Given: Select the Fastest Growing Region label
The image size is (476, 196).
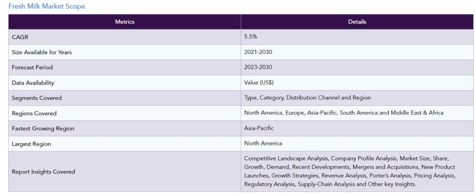Looking at the screenshot, I should [43, 129].
